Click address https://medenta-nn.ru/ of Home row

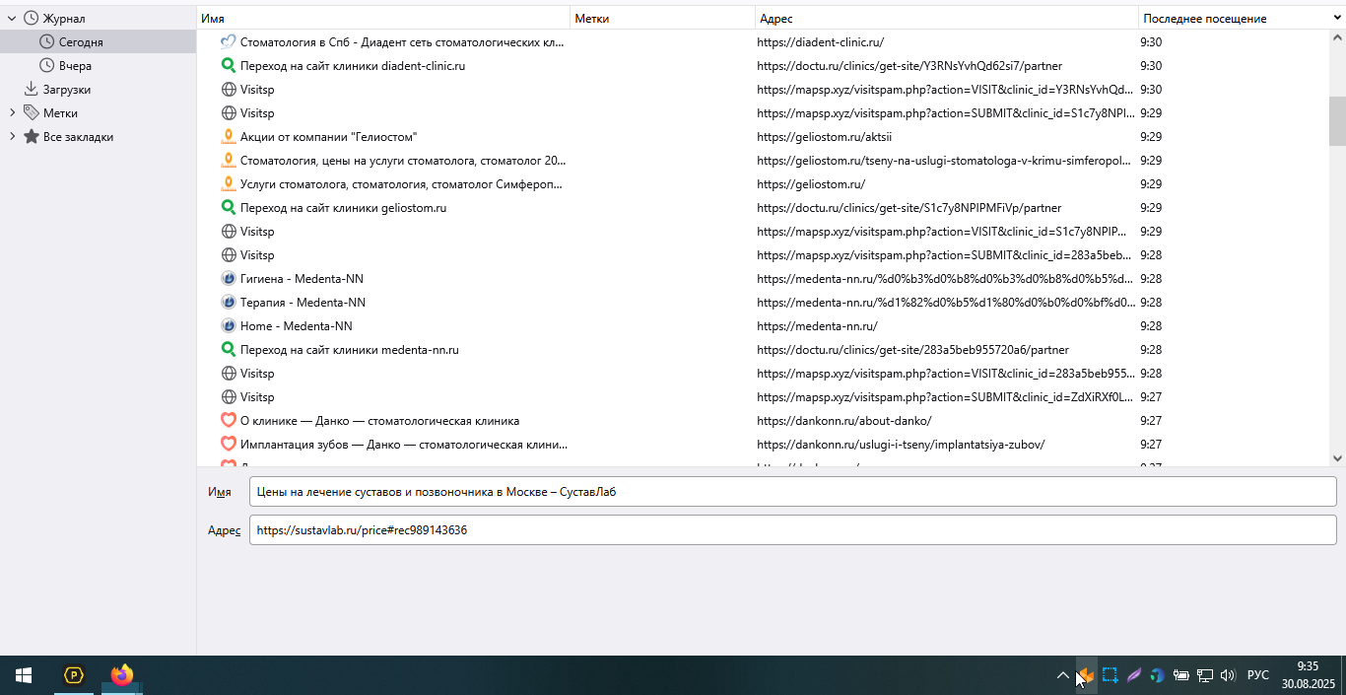[817, 325]
